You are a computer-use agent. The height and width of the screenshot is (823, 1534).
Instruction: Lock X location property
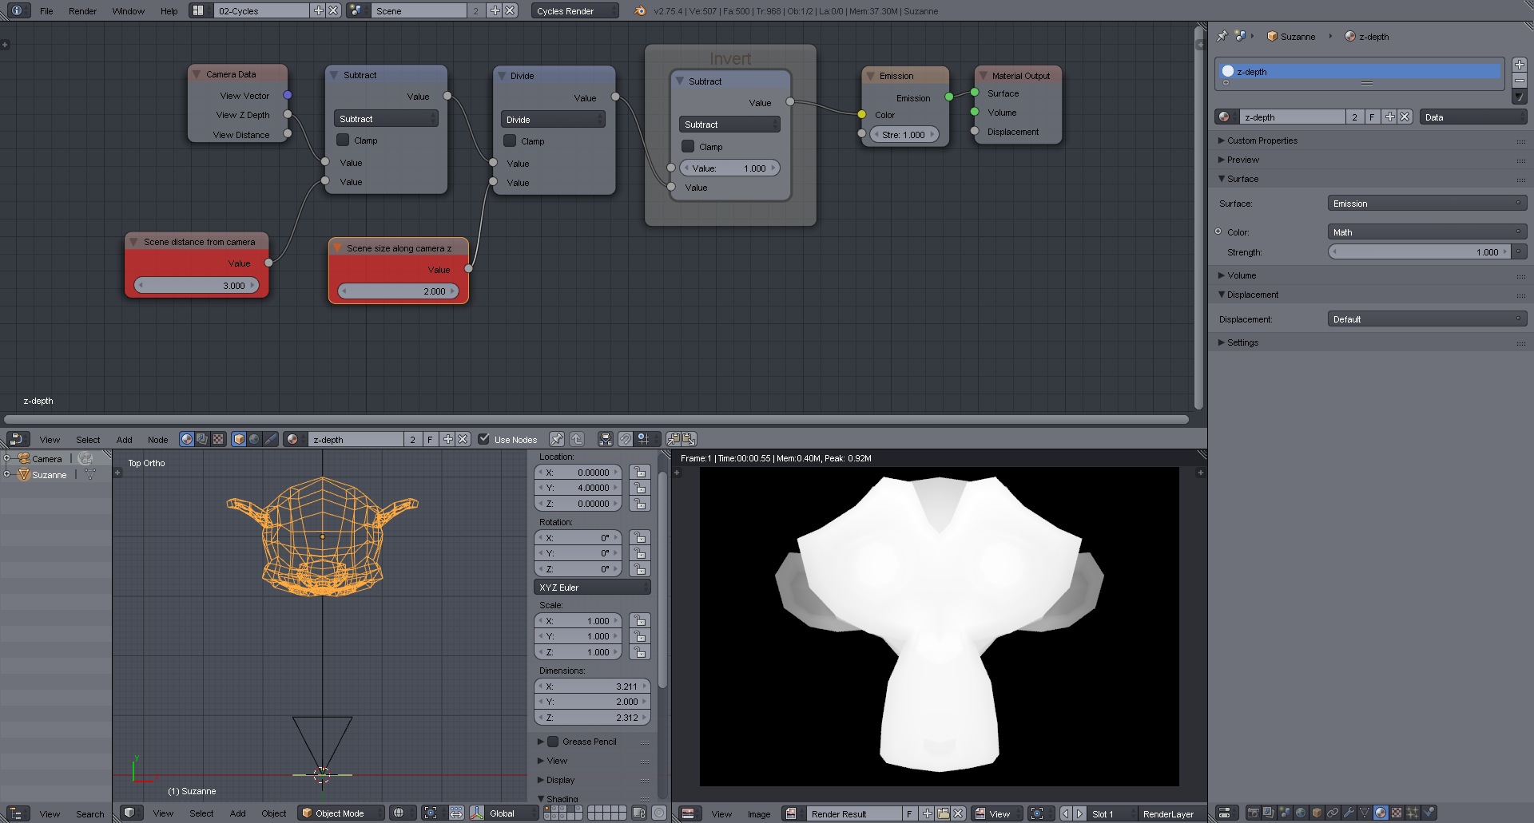pos(639,472)
